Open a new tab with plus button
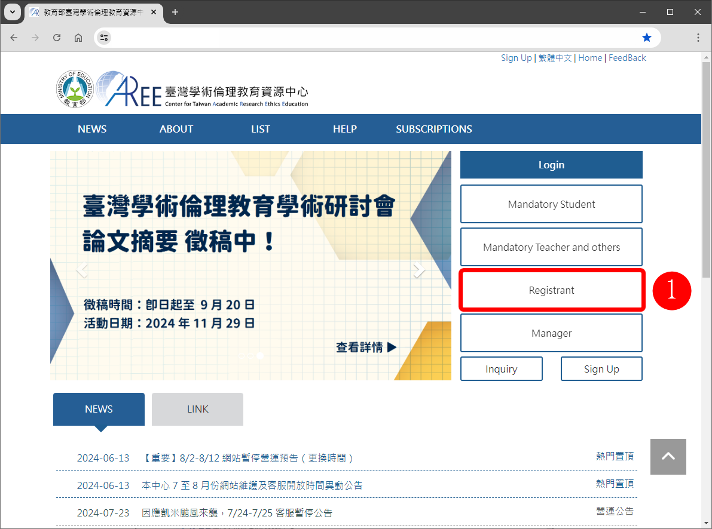This screenshot has height=529, width=712. [x=175, y=13]
